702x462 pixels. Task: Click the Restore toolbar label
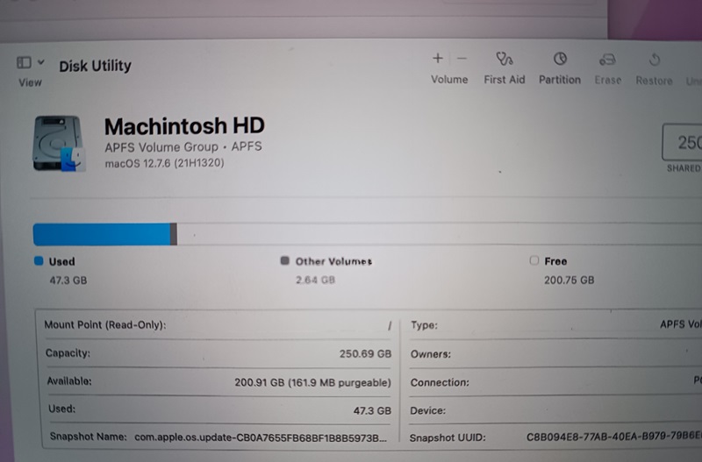click(654, 81)
